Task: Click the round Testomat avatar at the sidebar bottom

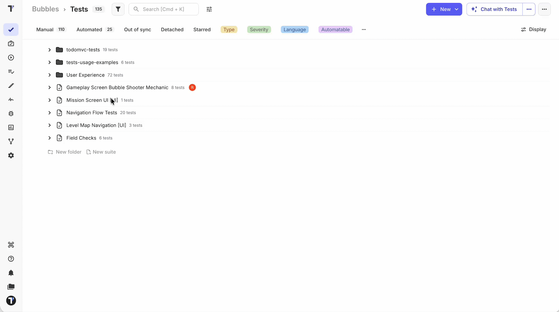Action: click(x=11, y=301)
